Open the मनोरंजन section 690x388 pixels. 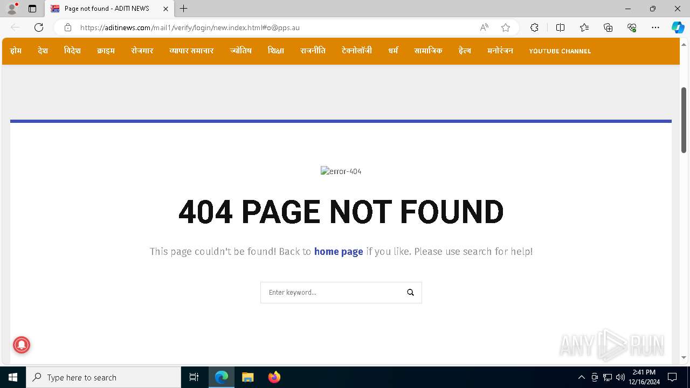pyautogui.click(x=500, y=51)
